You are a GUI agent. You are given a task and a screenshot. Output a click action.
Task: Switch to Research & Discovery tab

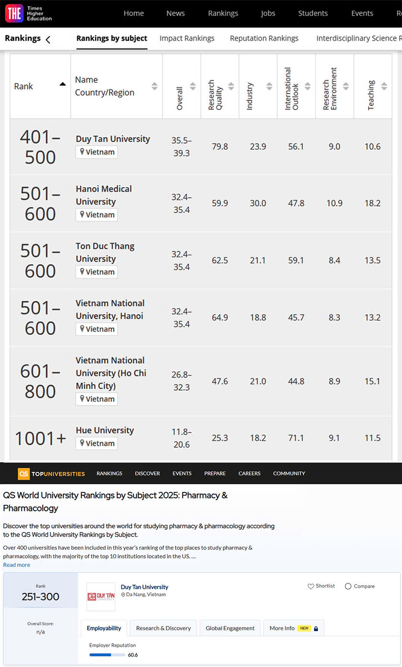[x=163, y=628]
